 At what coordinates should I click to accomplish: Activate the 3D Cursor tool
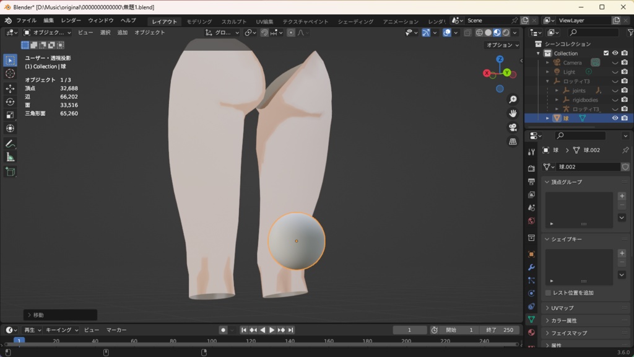click(x=10, y=74)
